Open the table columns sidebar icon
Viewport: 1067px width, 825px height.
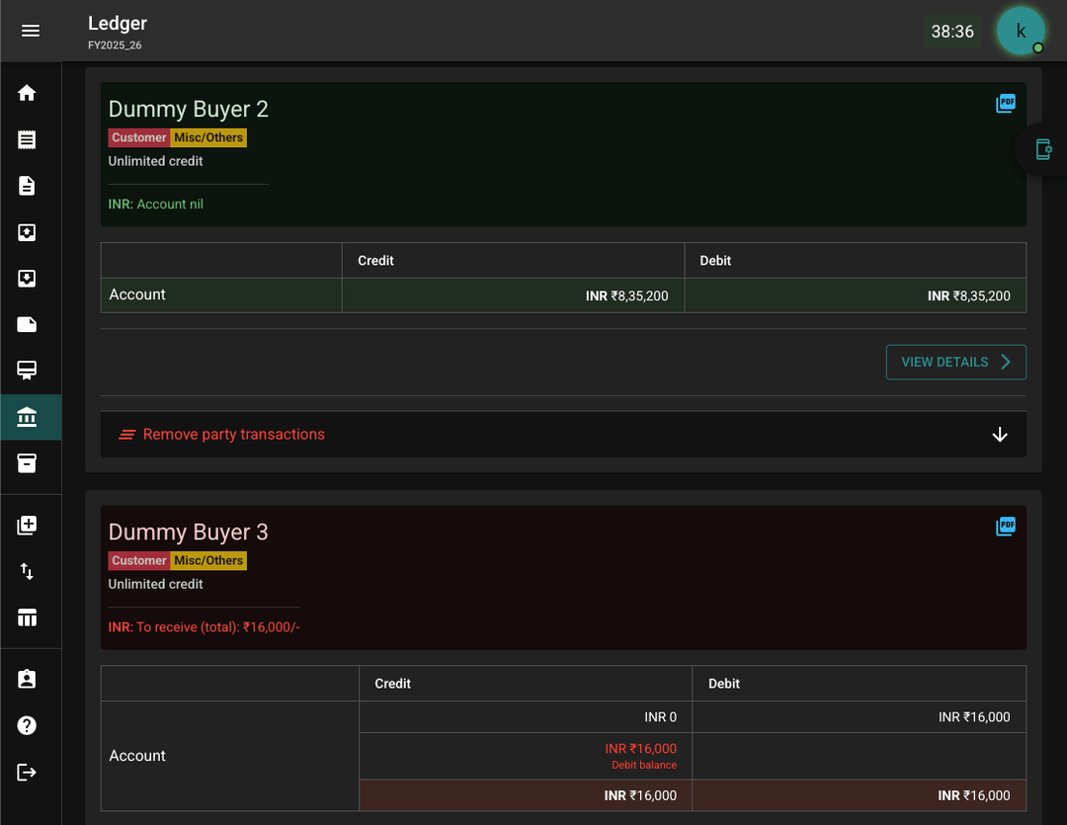point(27,618)
